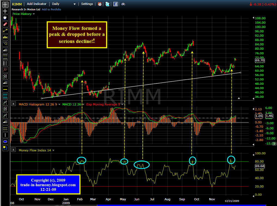Select the cyan horizontal lines tool
The height and width of the screenshot is (206, 277).
5,96
